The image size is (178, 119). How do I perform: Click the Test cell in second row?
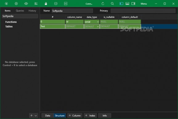point(53,27)
